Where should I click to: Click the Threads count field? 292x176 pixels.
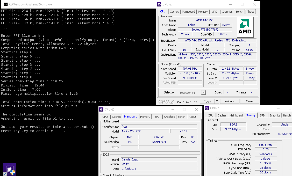tap(252, 92)
